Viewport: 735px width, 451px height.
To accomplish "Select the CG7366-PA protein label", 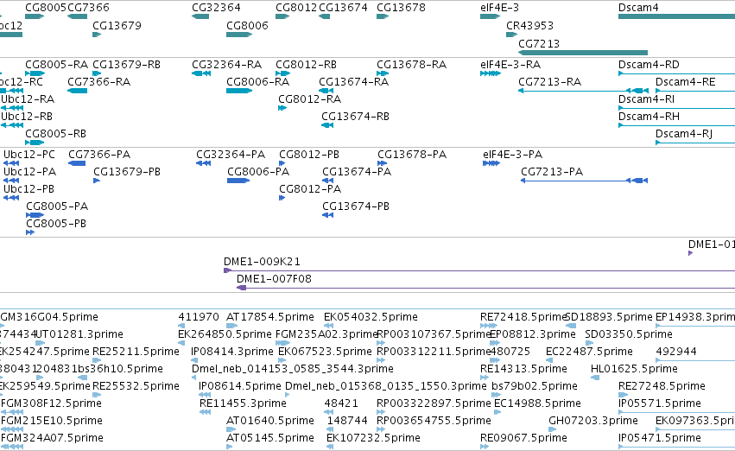I will 99,155.
